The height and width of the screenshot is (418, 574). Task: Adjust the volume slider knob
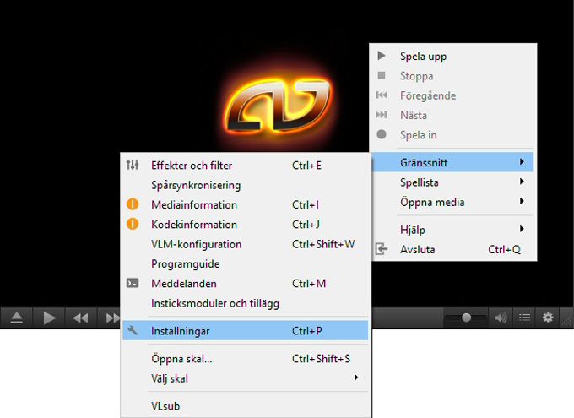pos(466,318)
